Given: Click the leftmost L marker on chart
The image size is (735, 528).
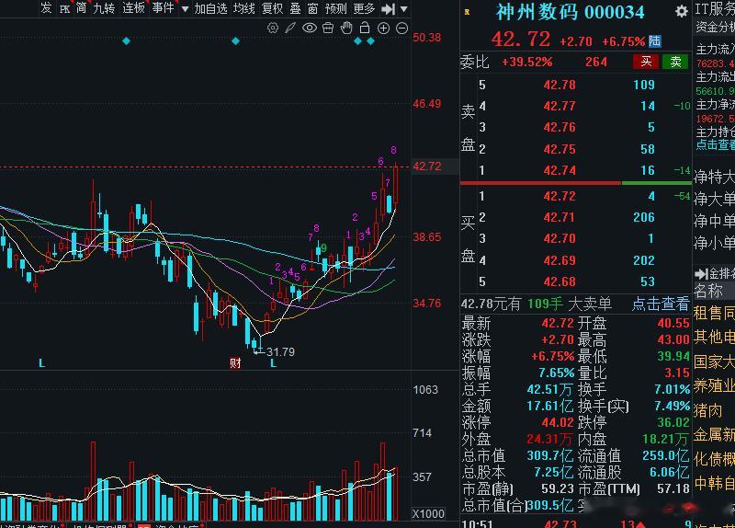Looking at the screenshot, I should (41, 363).
